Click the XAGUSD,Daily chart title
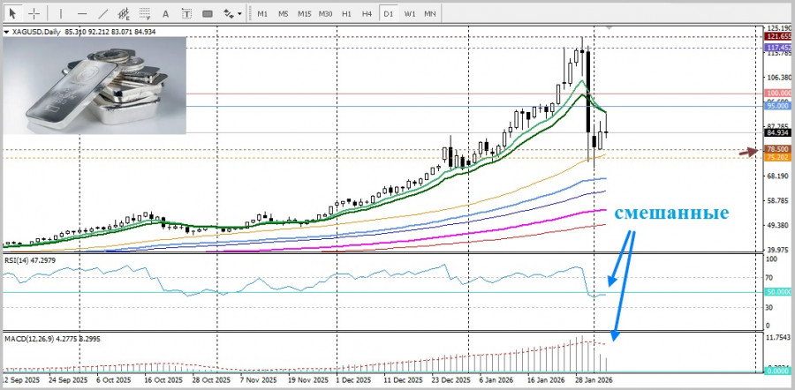The width and height of the screenshot is (795, 390). pos(35,32)
